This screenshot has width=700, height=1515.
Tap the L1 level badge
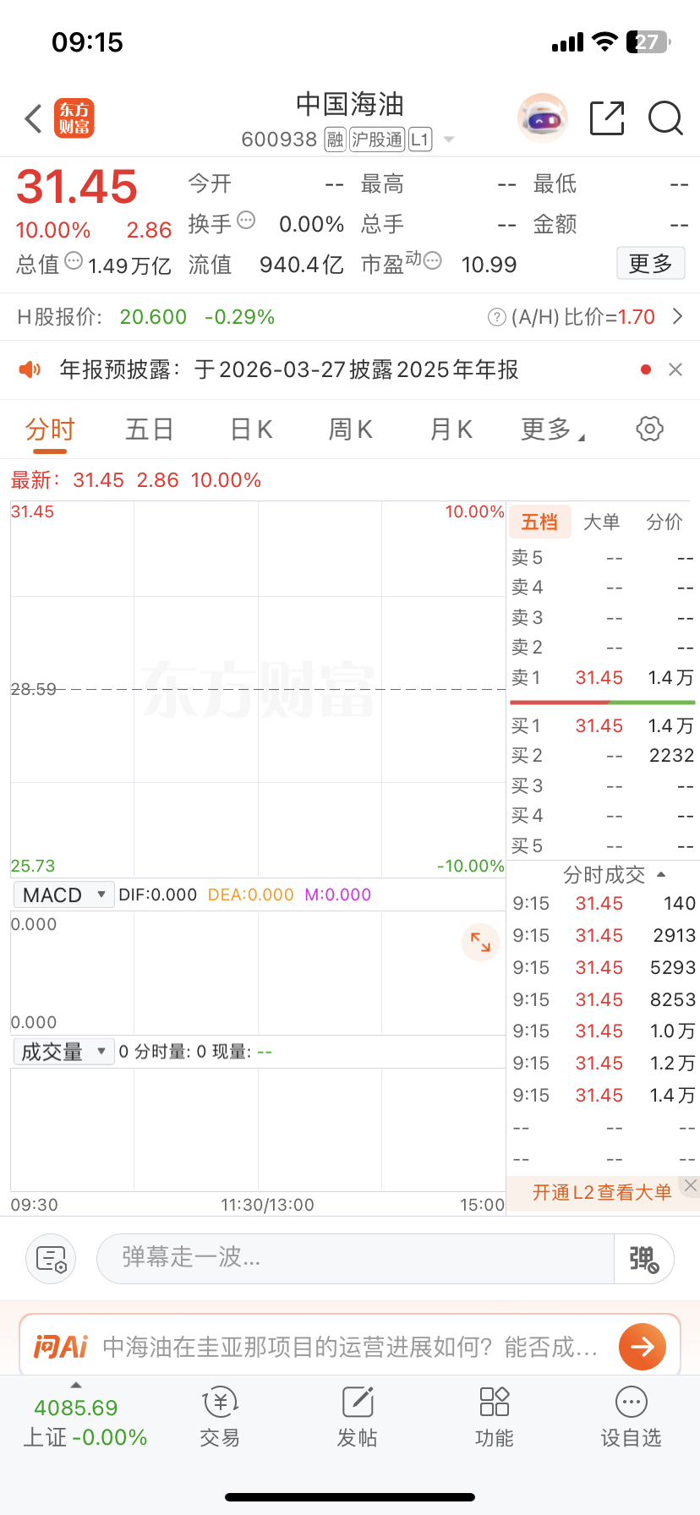tap(420, 139)
